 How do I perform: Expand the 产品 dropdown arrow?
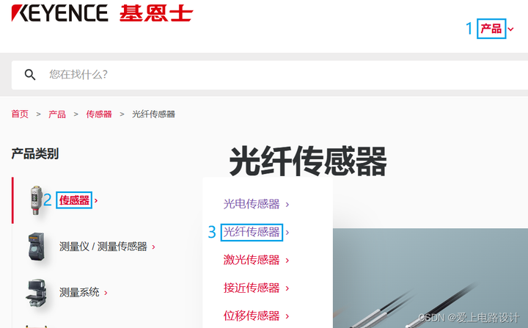[511, 29]
